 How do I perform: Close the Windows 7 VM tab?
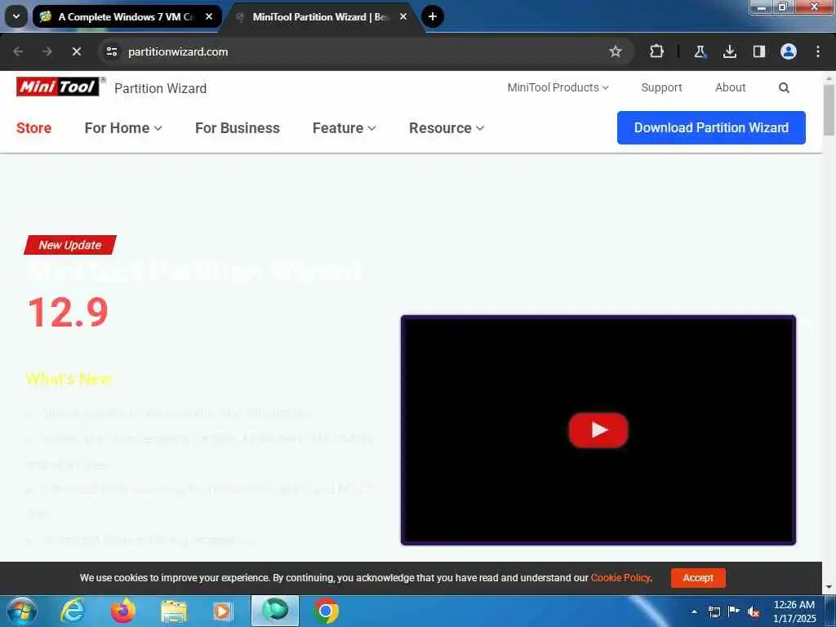(209, 16)
